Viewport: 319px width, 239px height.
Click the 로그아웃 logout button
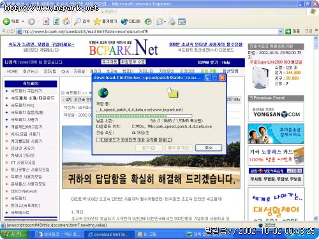coord(110,62)
